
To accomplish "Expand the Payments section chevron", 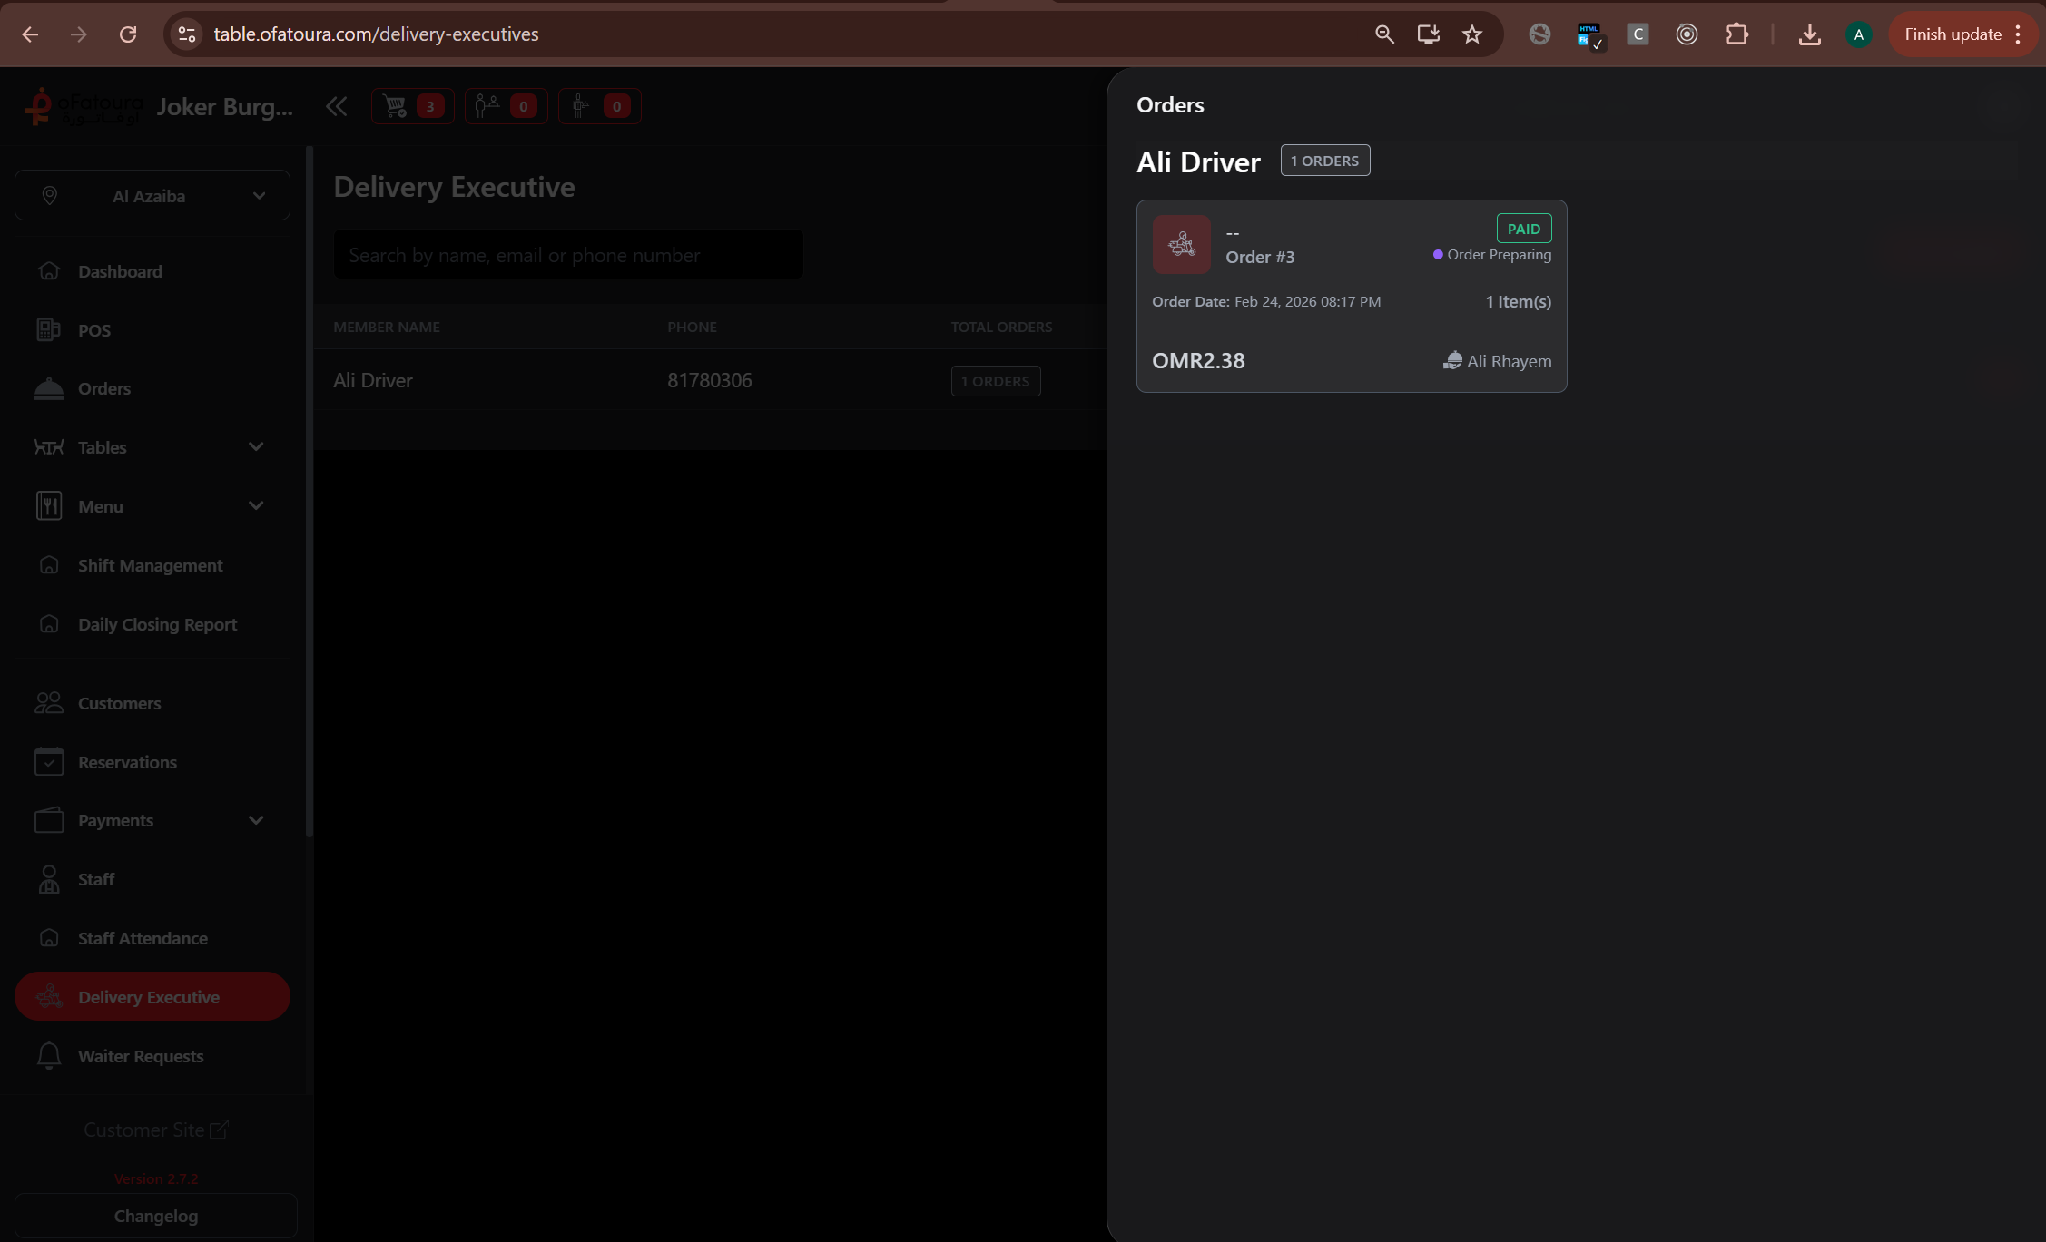I will [x=256, y=820].
